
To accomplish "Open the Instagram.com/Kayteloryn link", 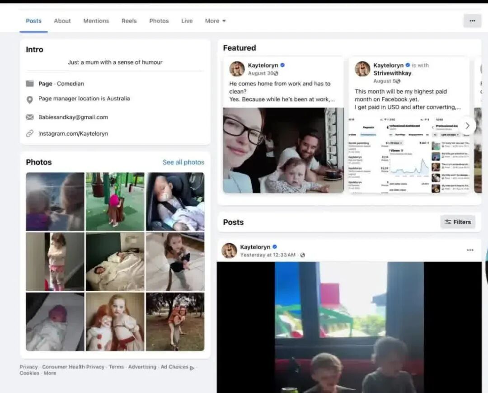I will coord(73,133).
